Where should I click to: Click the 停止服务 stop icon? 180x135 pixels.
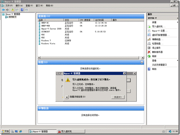[x=149, y=48]
